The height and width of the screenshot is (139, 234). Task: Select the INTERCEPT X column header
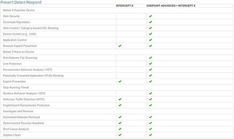point(125,6)
